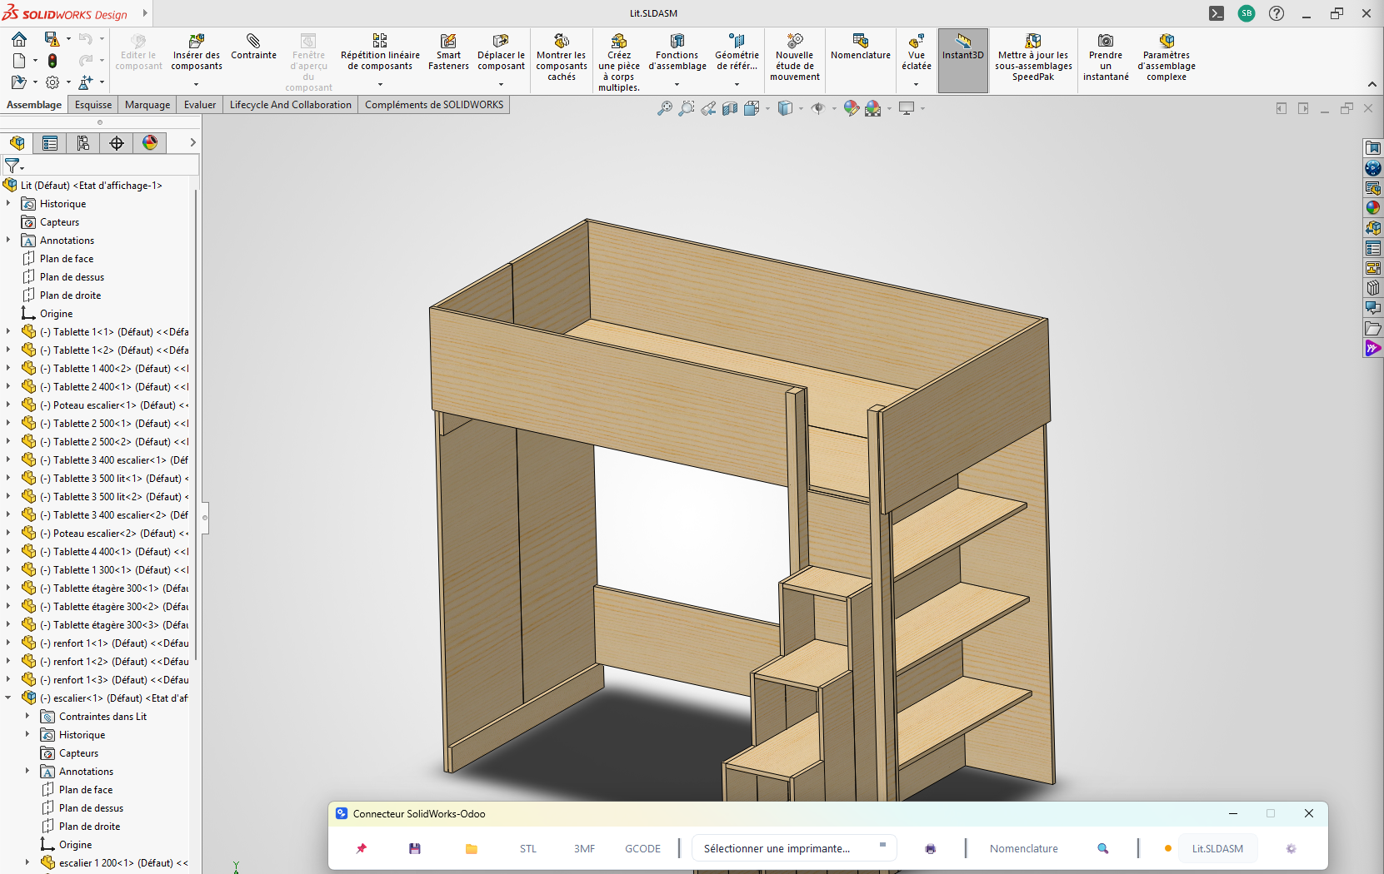Image resolution: width=1384 pixels, height=874 pixels.
Task: Expand the Annotations node under Lit
Action: click(9, 240)
